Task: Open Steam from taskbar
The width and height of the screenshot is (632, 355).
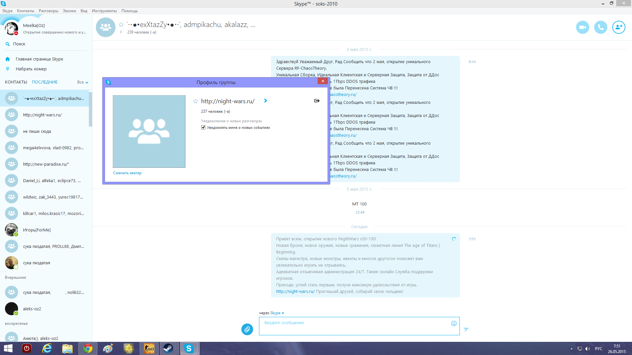Action: [x=168, y=348]
